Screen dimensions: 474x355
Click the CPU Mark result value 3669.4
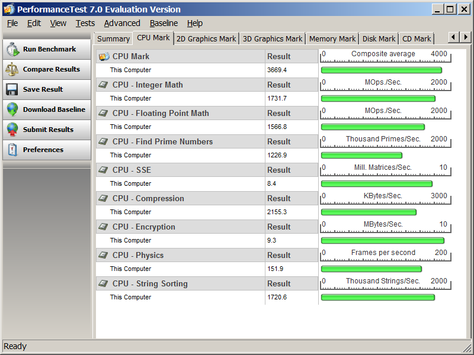click(277, 70)
